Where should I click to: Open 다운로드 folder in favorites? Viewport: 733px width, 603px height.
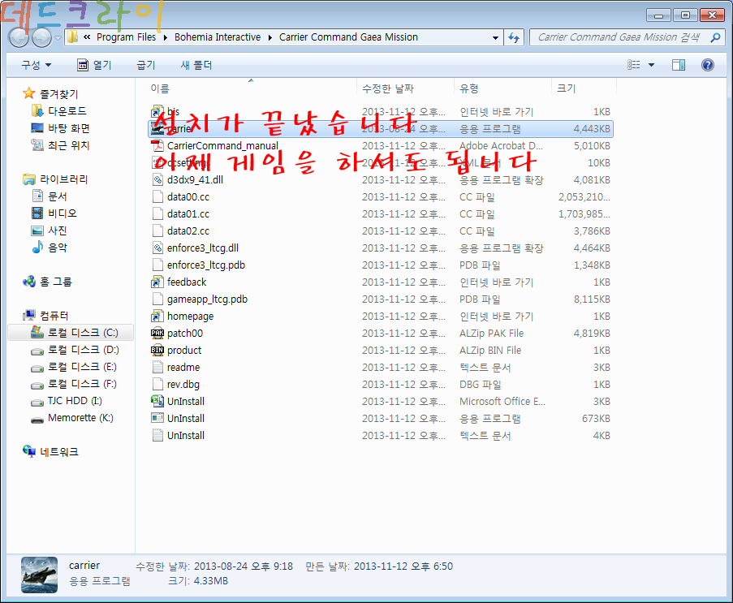(67, 110)
